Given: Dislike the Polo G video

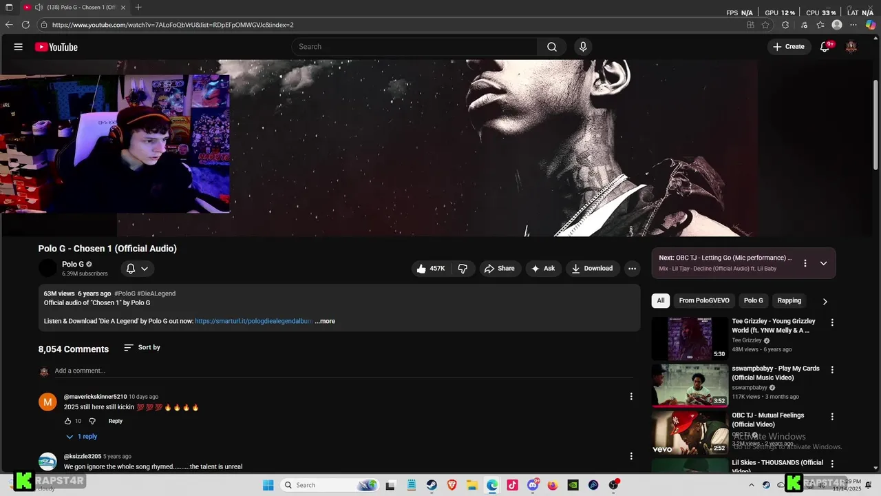Looking at the screenshot, I should click(463, 269).
